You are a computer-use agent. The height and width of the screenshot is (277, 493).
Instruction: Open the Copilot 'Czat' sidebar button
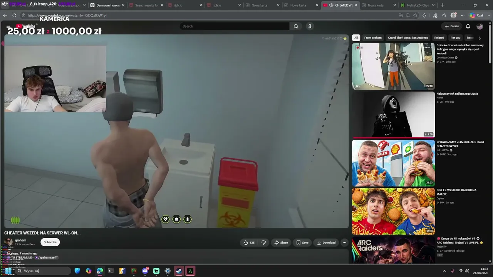(476, 15)
